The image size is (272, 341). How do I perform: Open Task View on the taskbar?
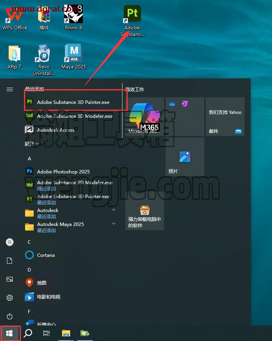click(x=46, y=333)
